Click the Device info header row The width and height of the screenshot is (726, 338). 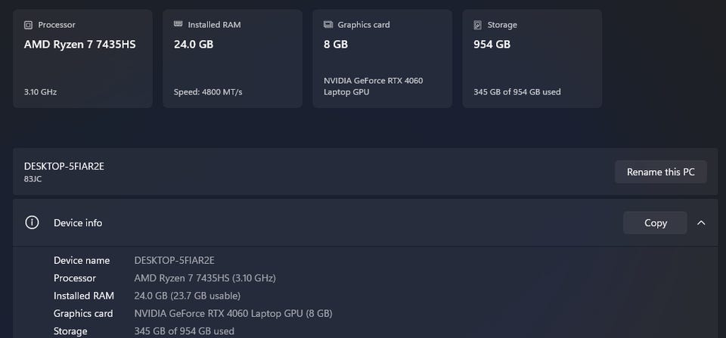pos(365,223)
